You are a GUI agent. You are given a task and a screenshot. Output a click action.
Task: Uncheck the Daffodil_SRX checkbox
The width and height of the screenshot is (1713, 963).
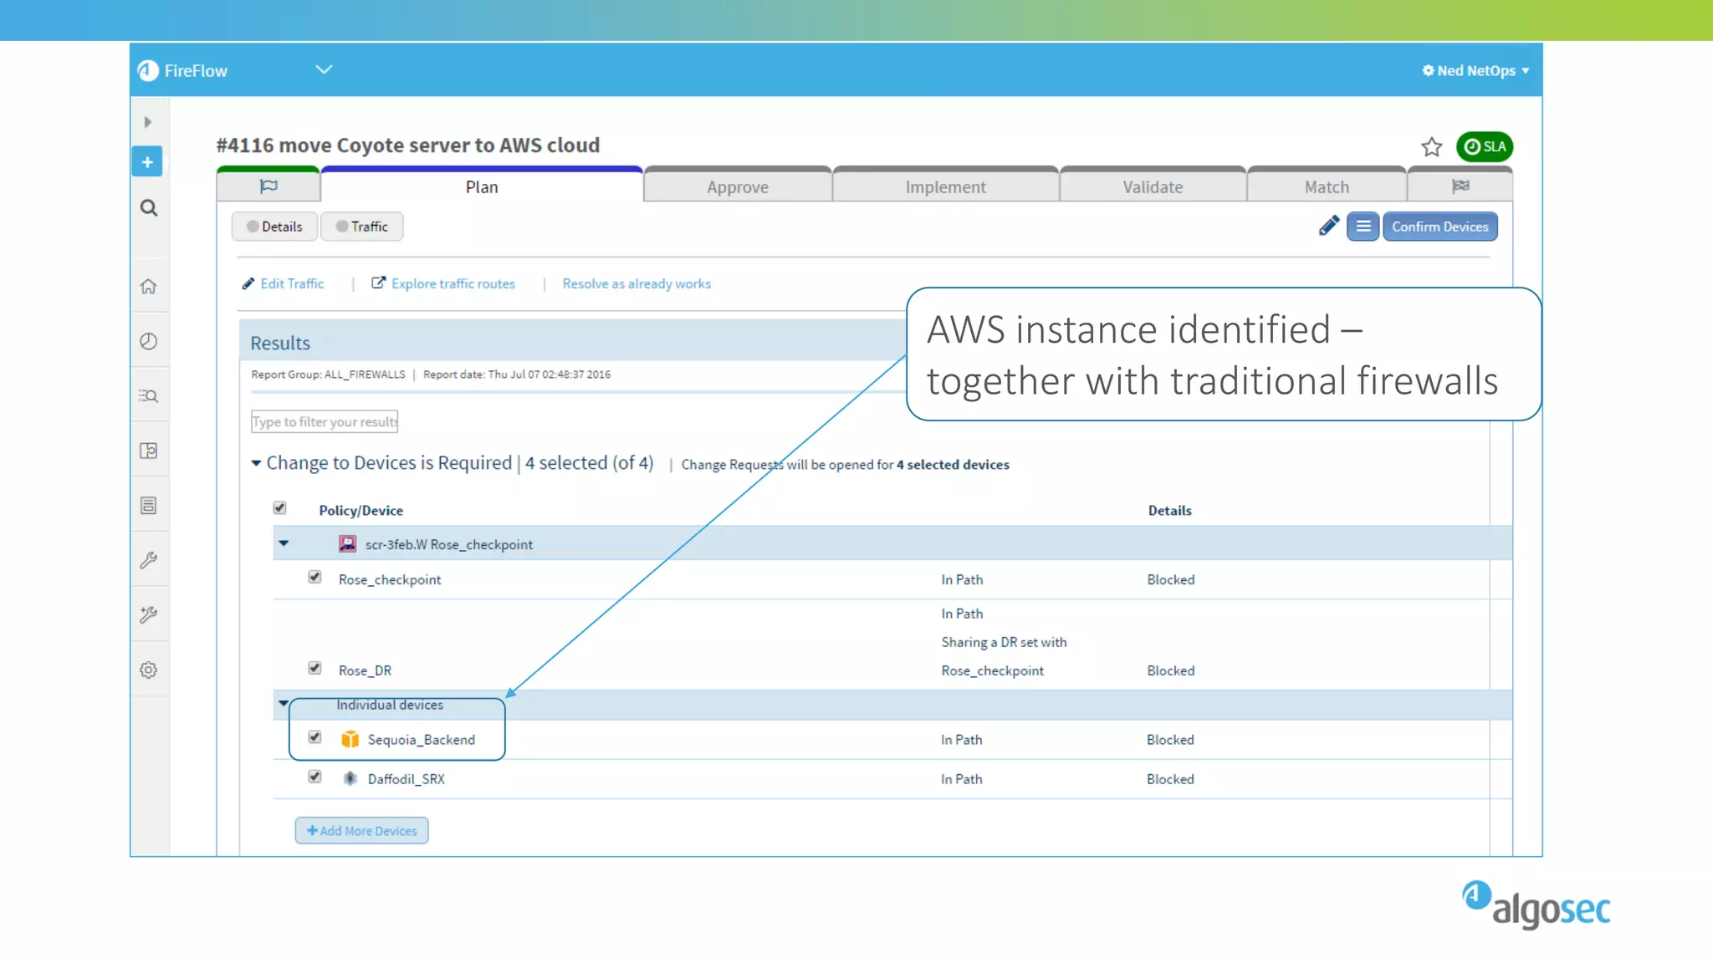coord(314,777)
